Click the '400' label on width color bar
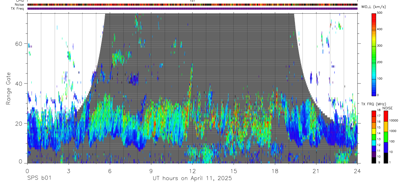 click(380, 29)
